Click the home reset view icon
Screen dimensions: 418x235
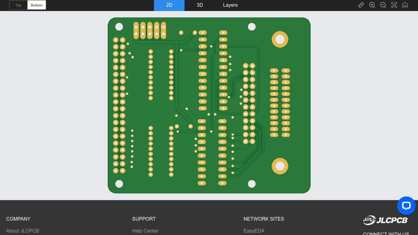point(405,5)
